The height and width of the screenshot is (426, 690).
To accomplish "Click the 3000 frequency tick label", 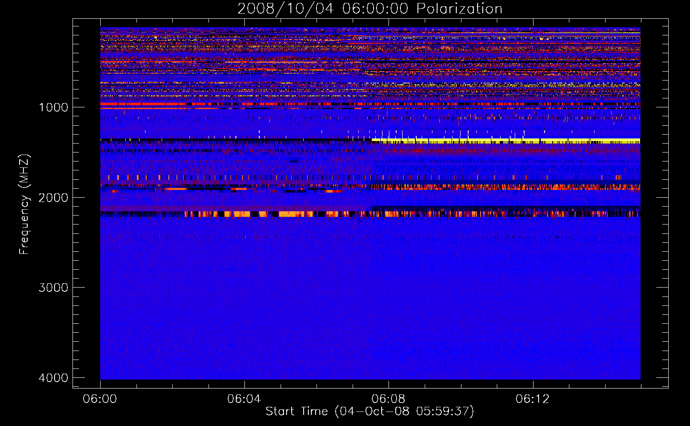I will tap(53, 288).
